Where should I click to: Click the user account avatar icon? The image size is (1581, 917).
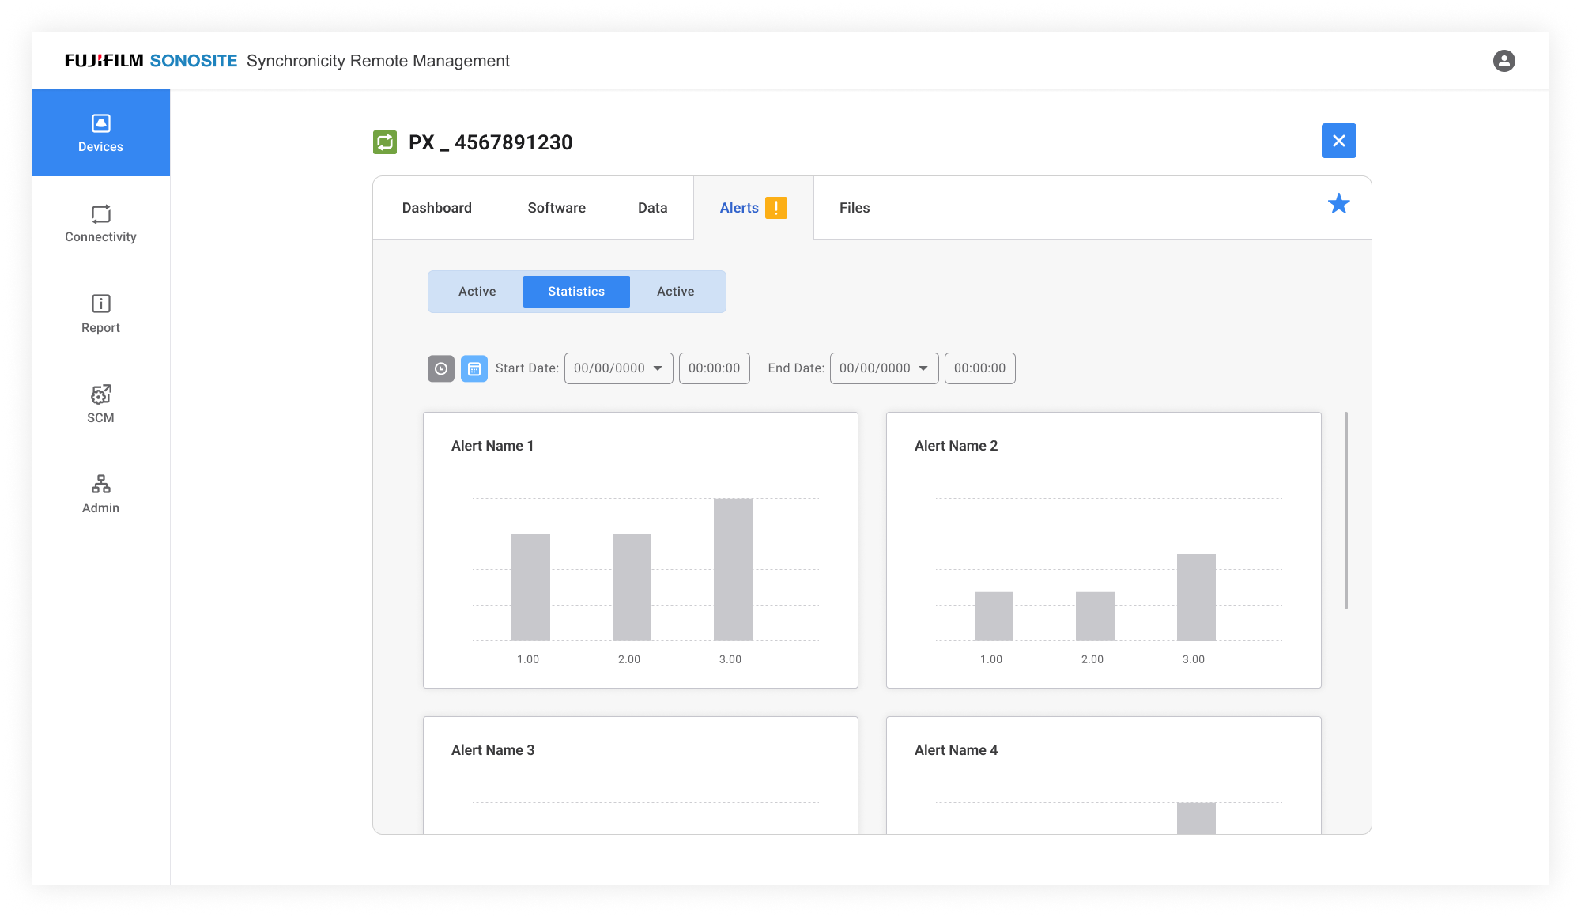tap(1504, 61)
